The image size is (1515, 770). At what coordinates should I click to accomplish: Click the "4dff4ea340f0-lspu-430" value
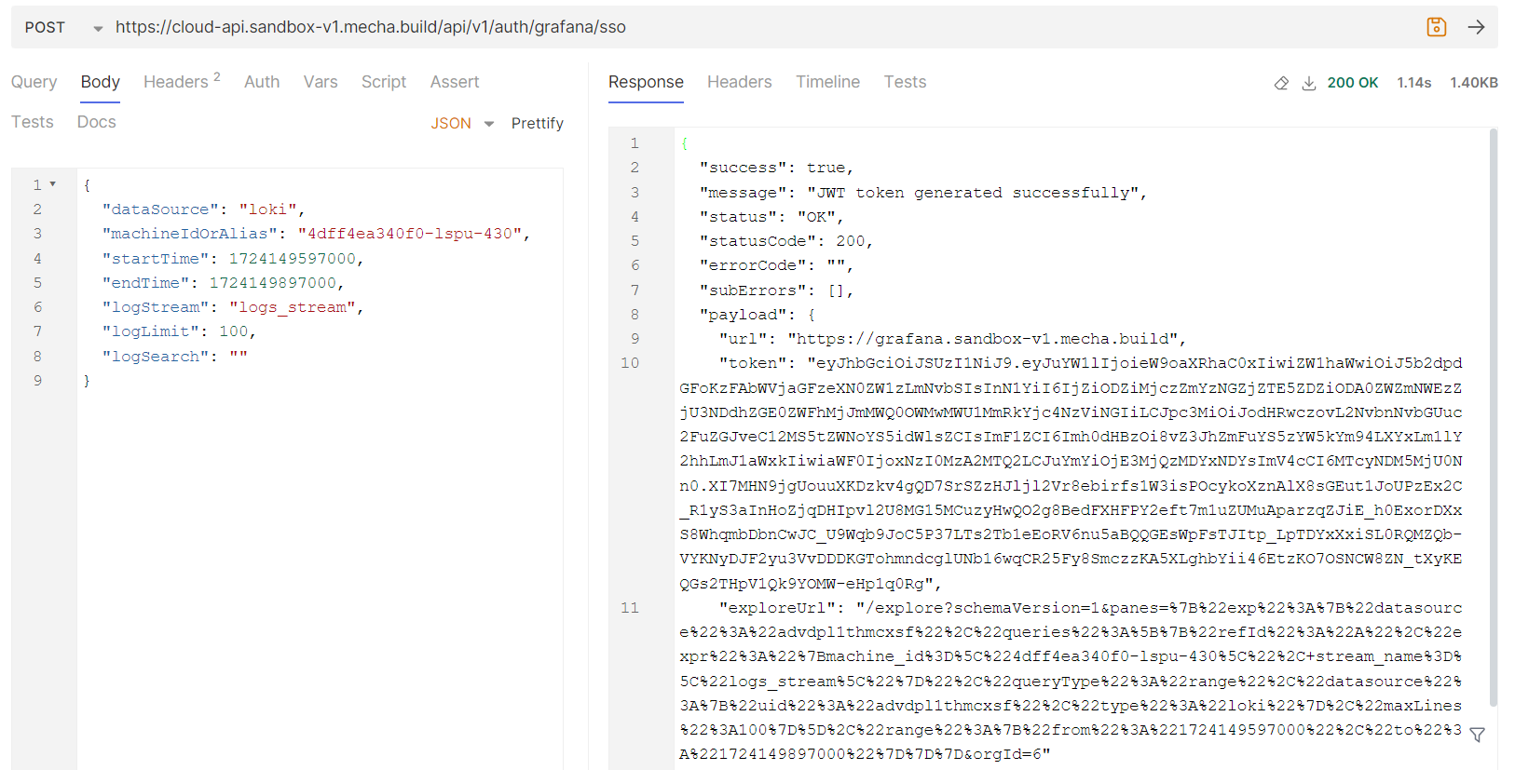[x=410, y=234]
